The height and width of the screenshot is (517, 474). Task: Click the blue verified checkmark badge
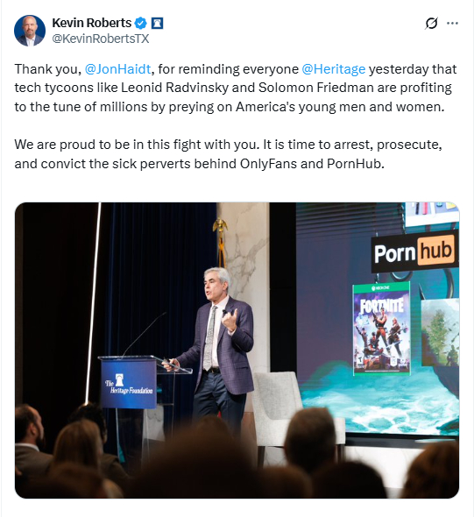(141, 24)
